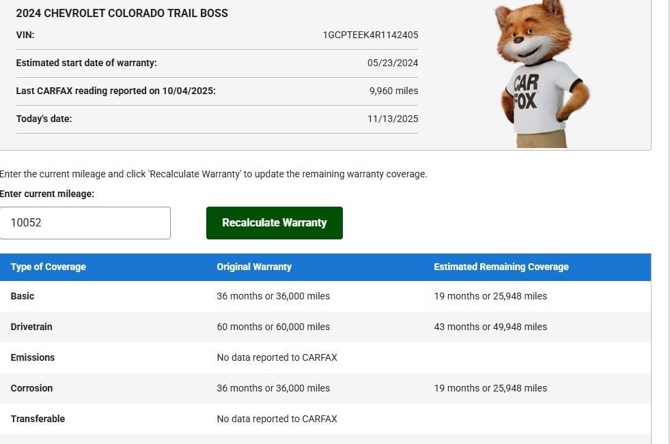The width and height of the screenshot is (670, 444).
Task: Click today's date value 11/13/2025
Action: 392,119
